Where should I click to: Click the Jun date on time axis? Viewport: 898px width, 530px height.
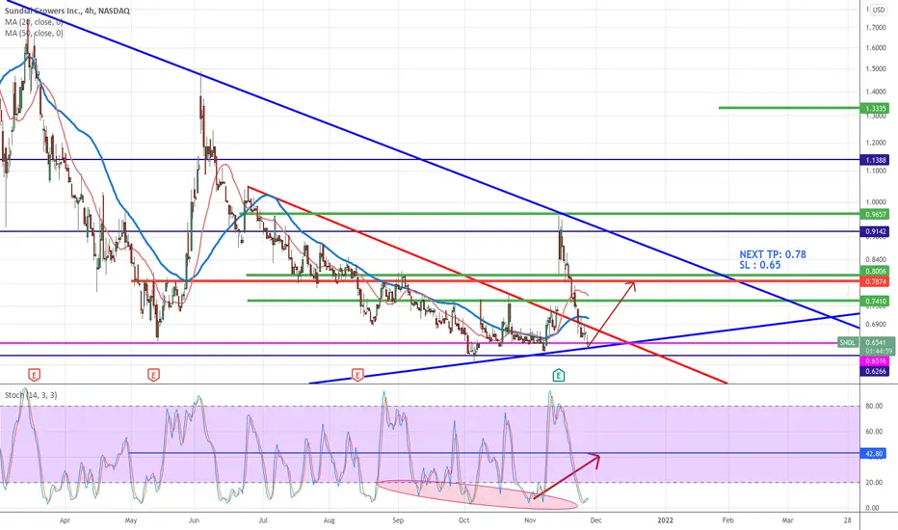194,520
